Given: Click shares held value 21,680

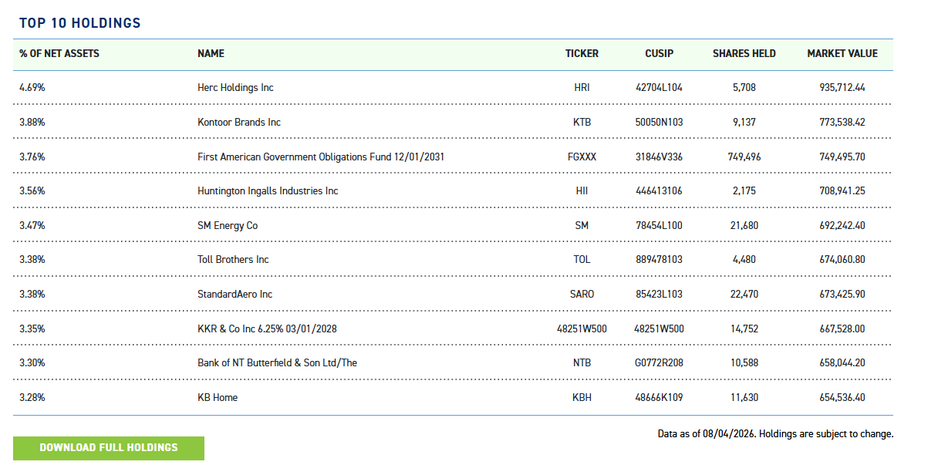Looking at the screenshot, I should [x=744, y=226].
